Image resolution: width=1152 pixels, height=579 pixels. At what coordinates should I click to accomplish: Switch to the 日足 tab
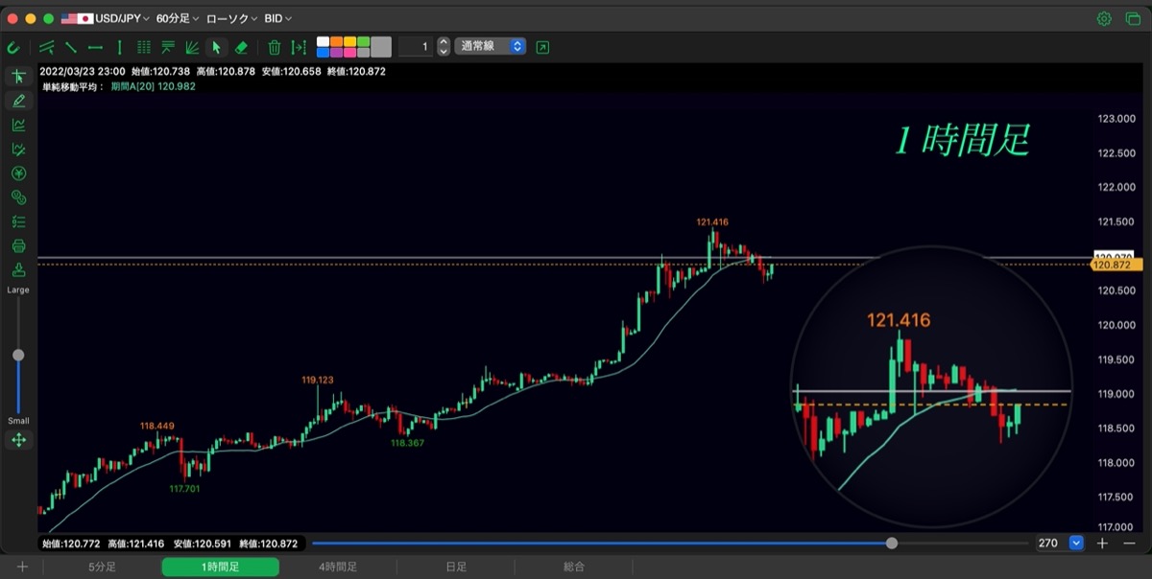click(x=456, y=567)
